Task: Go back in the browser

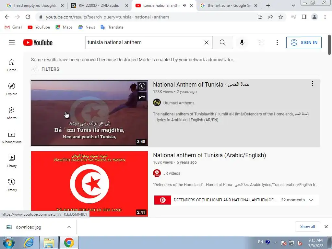Action: tap(7, 17)
